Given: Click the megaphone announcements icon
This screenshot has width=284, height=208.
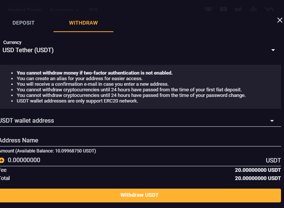Looking at the screenshot, I should point(238,9).
